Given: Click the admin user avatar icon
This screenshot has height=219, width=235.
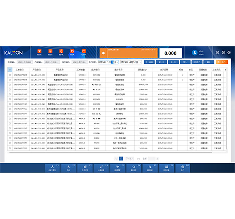Looking at the screenshot, I should 194,53.
